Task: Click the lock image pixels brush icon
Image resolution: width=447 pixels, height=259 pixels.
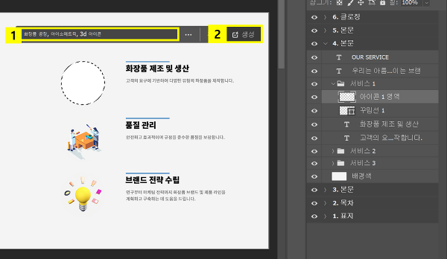Action: pos(350,2)
